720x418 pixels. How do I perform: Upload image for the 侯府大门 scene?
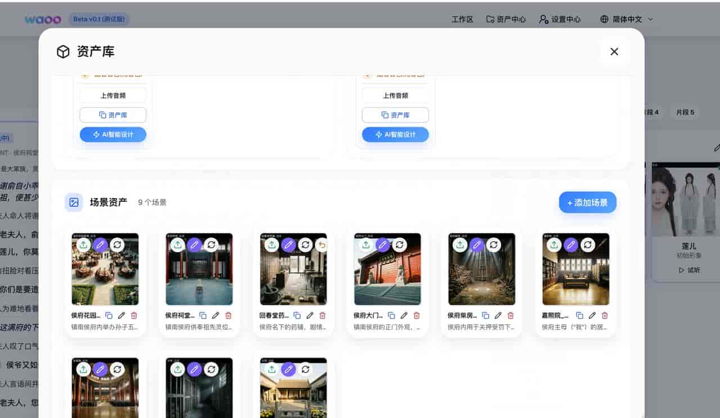tap(366, 244)
